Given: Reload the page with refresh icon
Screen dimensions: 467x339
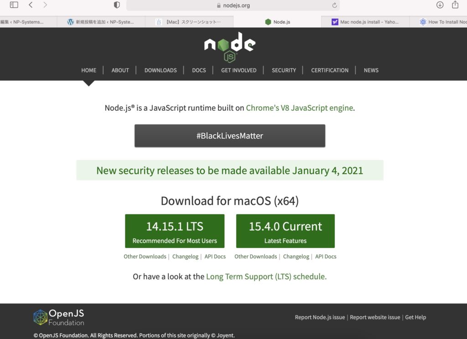Looking at the screenshot, I should [x=334, y=5].
